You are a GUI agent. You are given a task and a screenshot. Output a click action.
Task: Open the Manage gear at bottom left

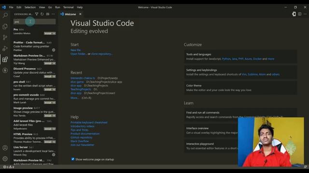pyautogui.click(x=5, y=159)
